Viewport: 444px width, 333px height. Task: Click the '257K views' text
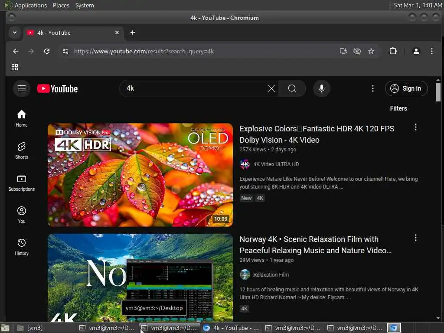pyautogui.click(x=253, y=150)
